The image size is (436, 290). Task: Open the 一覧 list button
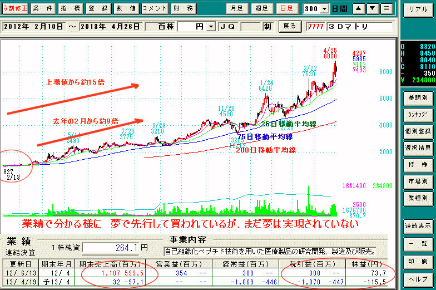click(418, 244)
